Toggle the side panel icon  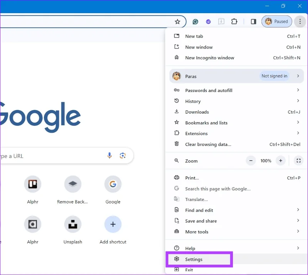pyautogui.click(x=253, y=22)
